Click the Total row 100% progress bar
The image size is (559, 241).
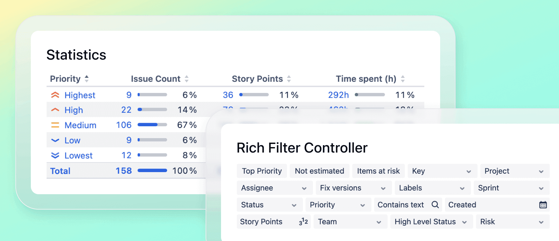click(x=152, y=170)
